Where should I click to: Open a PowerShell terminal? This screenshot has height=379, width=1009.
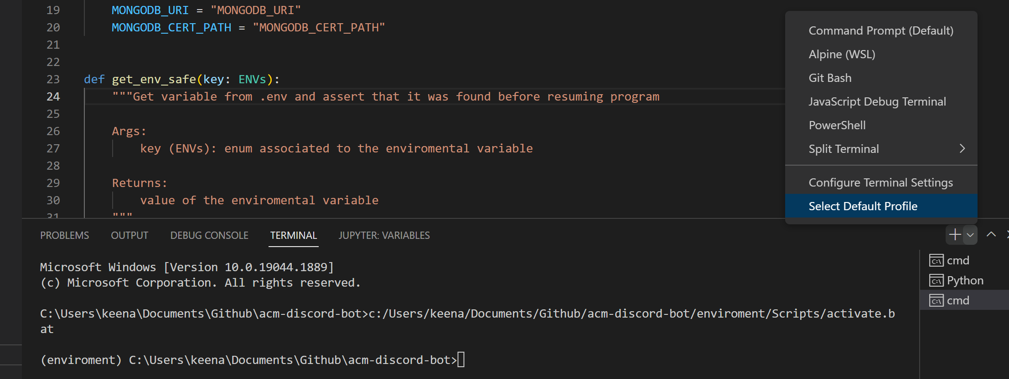pos(837,125)
